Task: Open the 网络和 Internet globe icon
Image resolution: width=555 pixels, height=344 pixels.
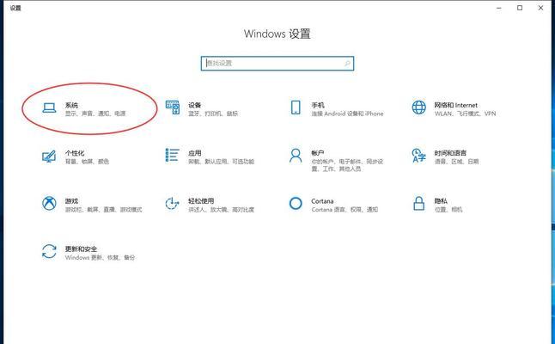Action: (418, 107)
